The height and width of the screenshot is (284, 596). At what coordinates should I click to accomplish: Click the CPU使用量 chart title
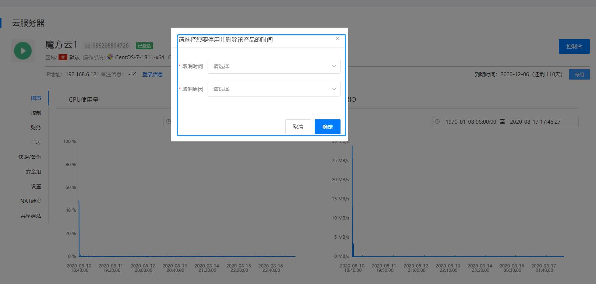coord(84,100)
